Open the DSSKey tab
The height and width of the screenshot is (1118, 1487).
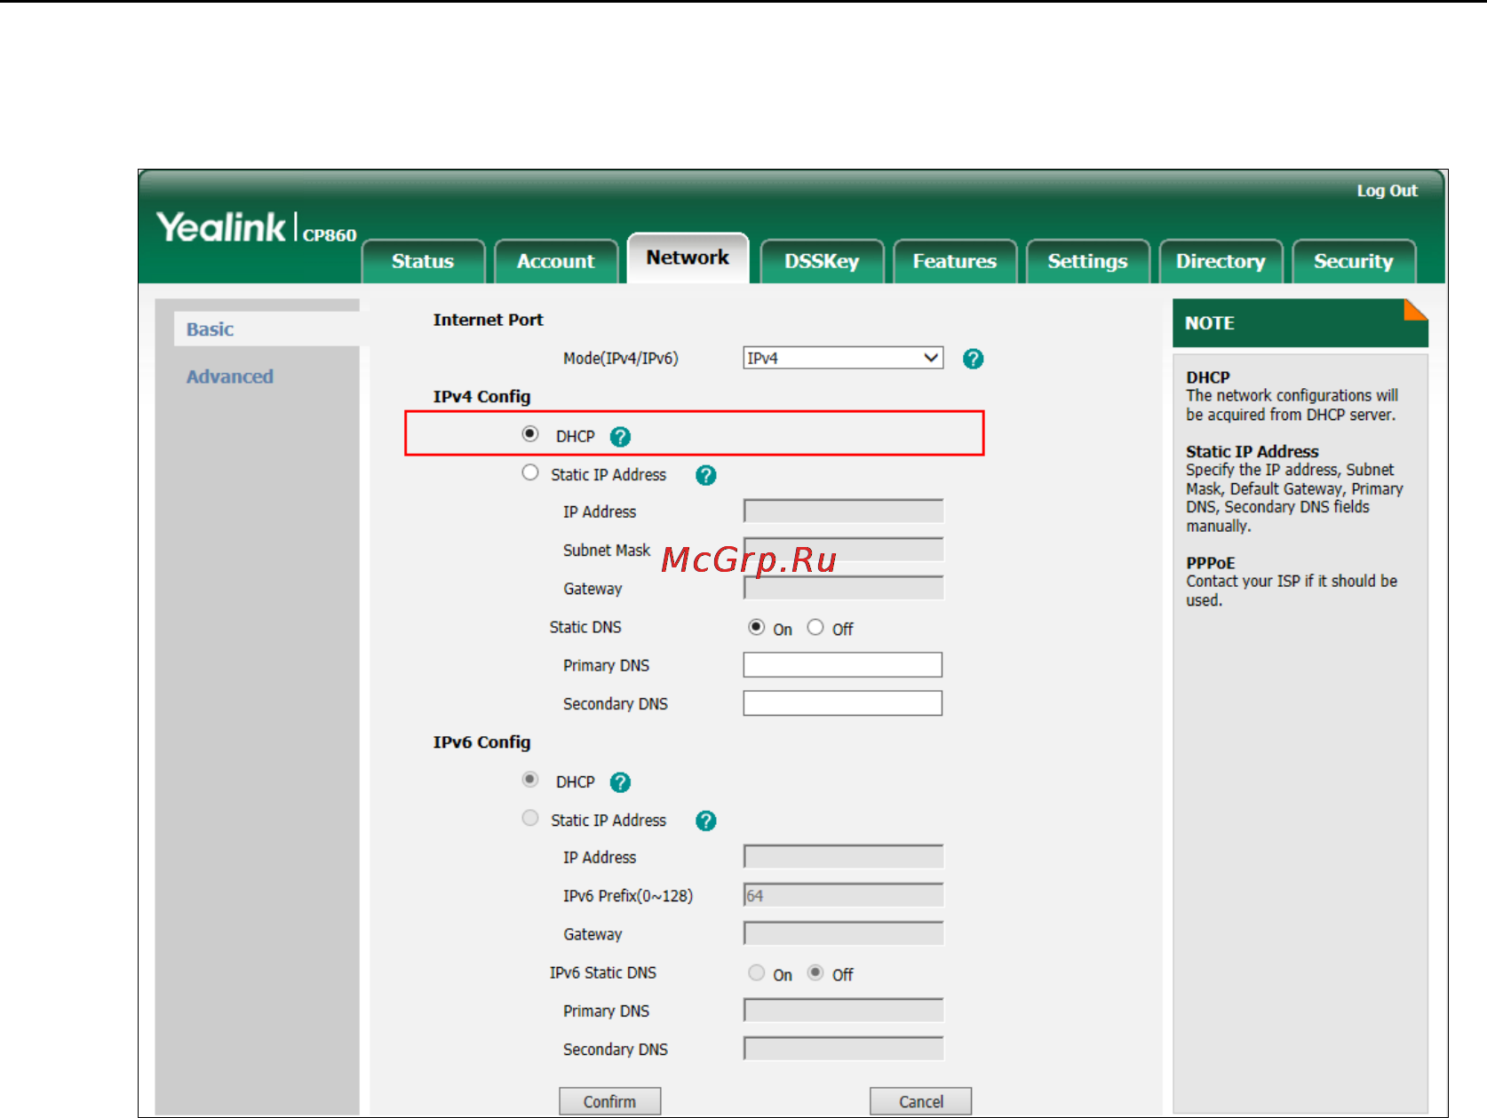pyautogui.click(x=822, y=261)
